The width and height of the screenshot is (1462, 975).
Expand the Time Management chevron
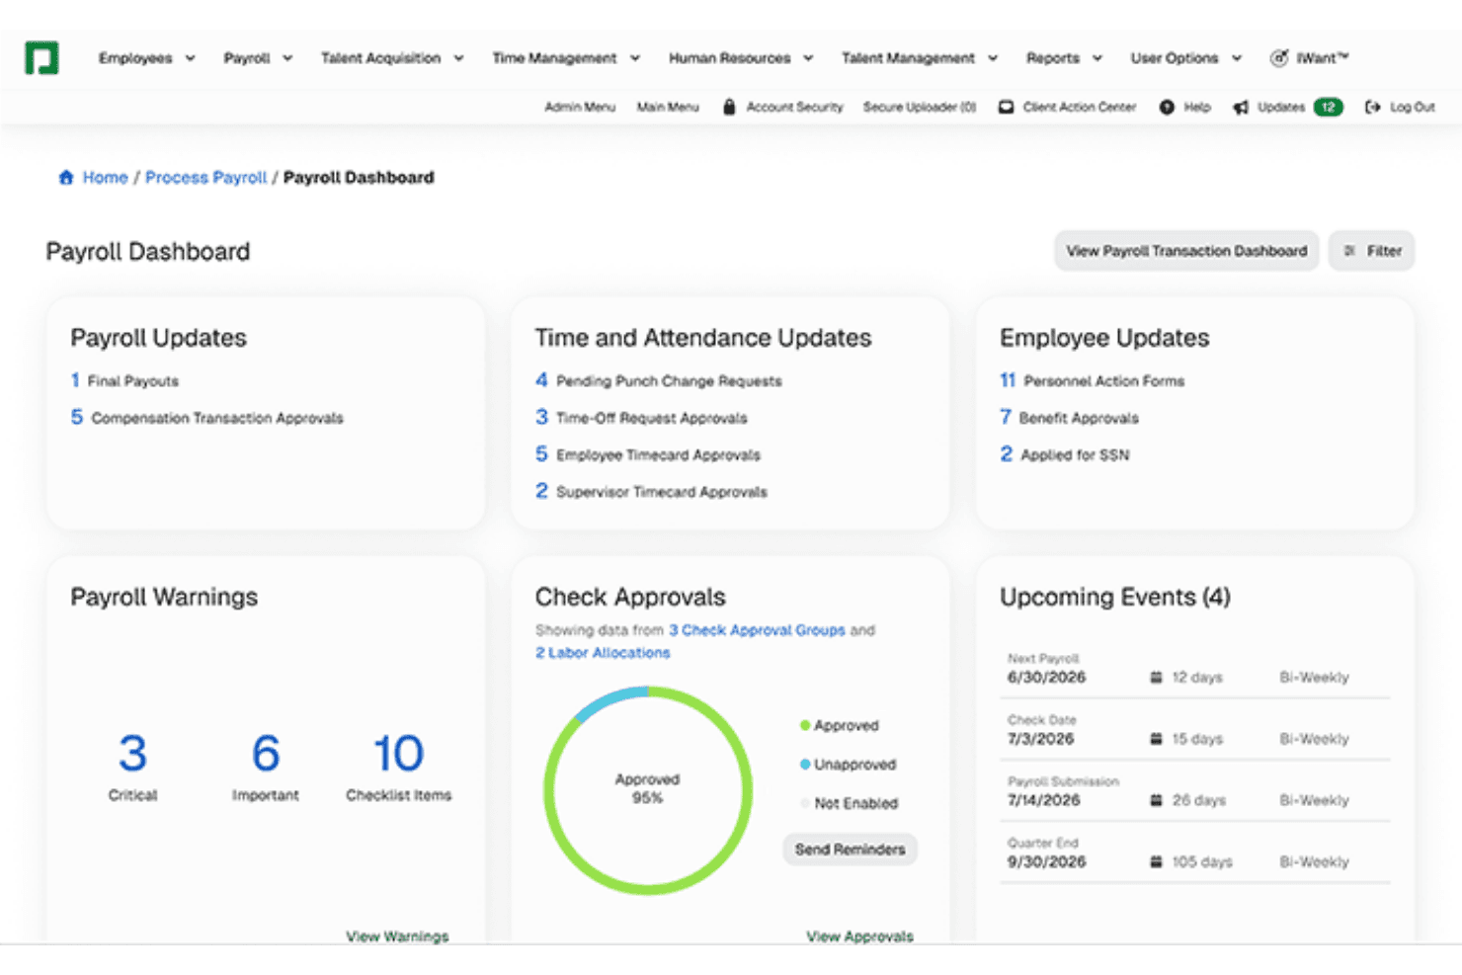click(634, 58)
